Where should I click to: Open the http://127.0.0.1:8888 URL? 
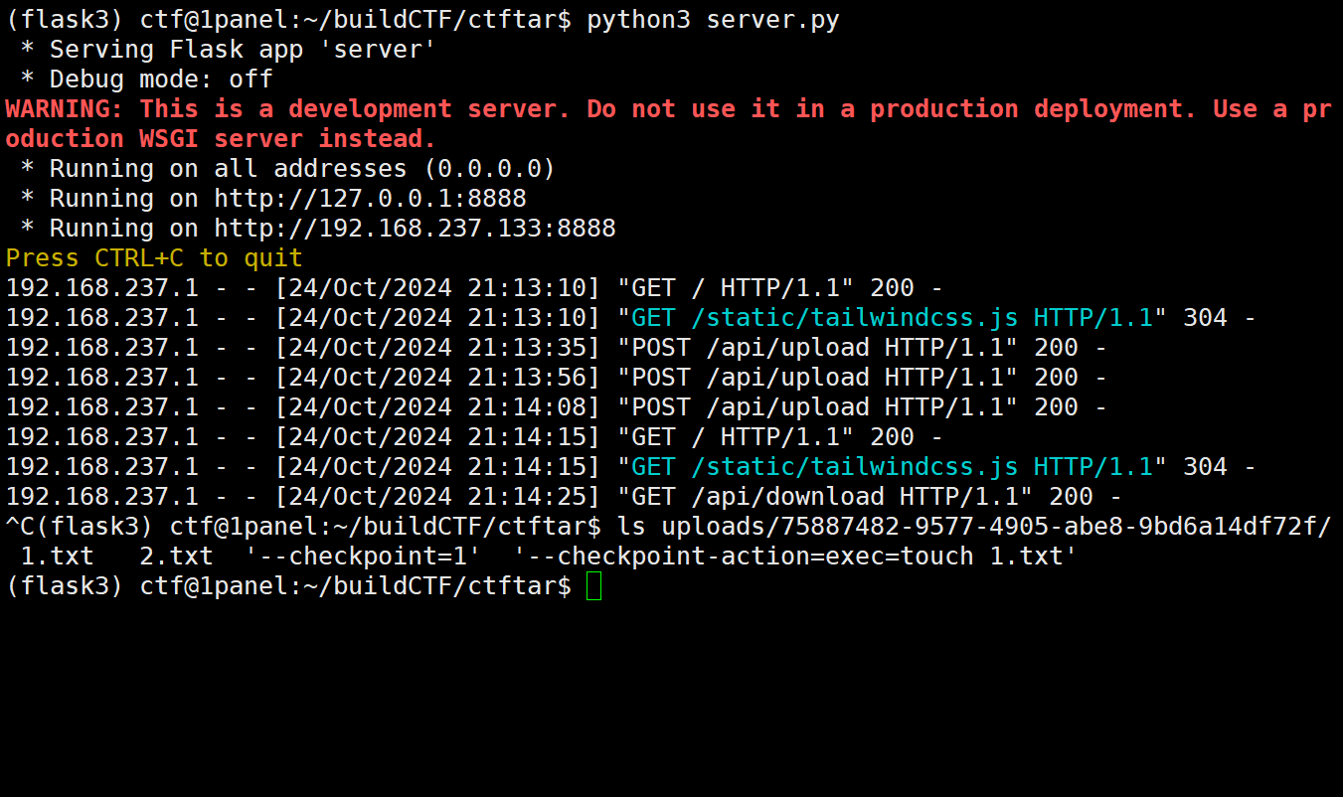point(370,199)
